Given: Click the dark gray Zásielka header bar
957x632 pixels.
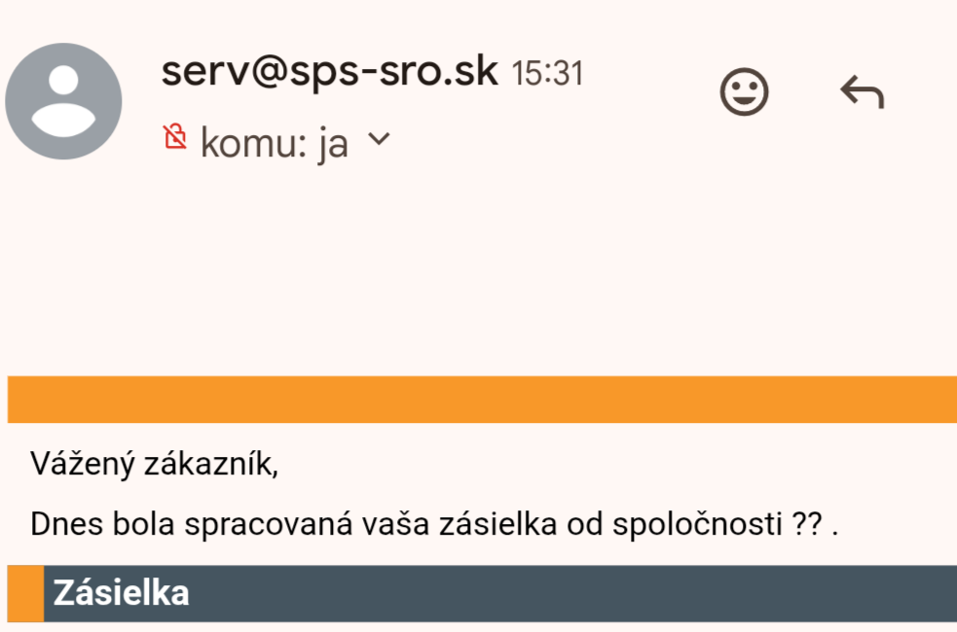Looking at the screenshot, I should (x=584, y=593).
